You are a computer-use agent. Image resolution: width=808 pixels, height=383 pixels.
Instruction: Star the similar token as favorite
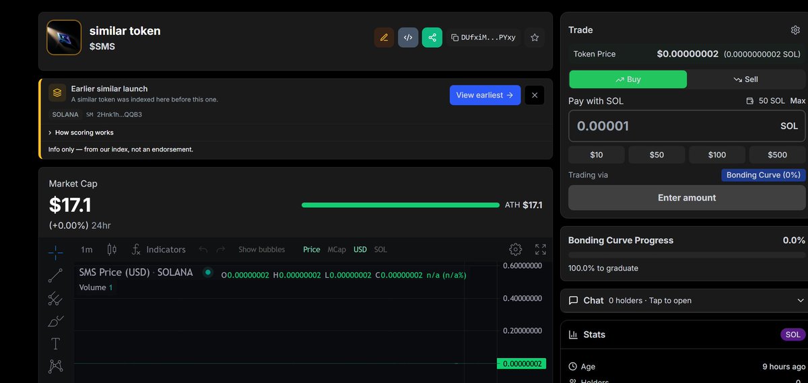(535, 38)
